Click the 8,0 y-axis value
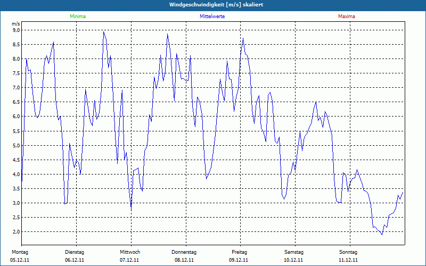Image resolution: width=426 pixels, height=266 pixels. pos(17,59)
